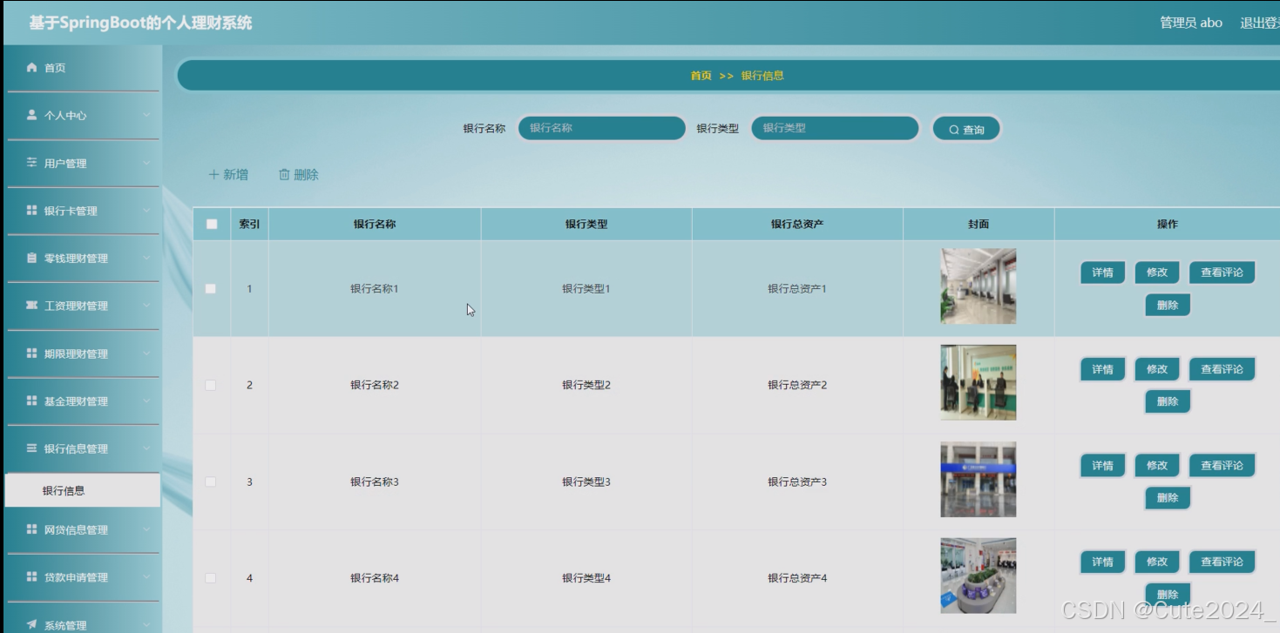Expand the 银行卡管理 chevron
The height and width of the screenshot is (633, 1280).
pyautogui.click(x=146, y=211)
